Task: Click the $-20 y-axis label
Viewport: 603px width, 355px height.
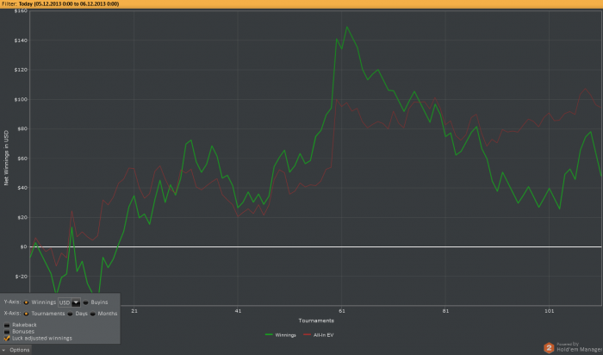Action: [22, 277]
